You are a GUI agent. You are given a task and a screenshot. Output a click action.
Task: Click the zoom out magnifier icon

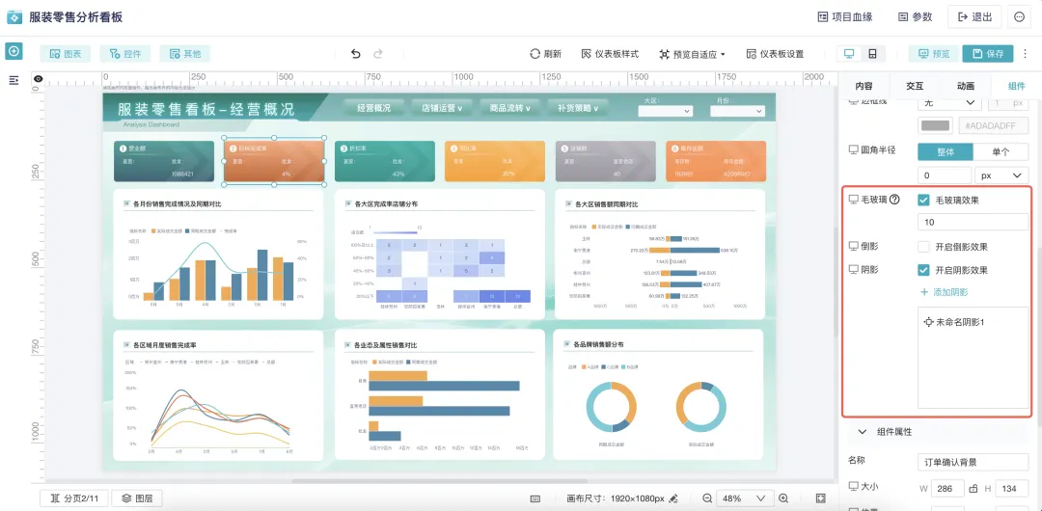(707, 498)
